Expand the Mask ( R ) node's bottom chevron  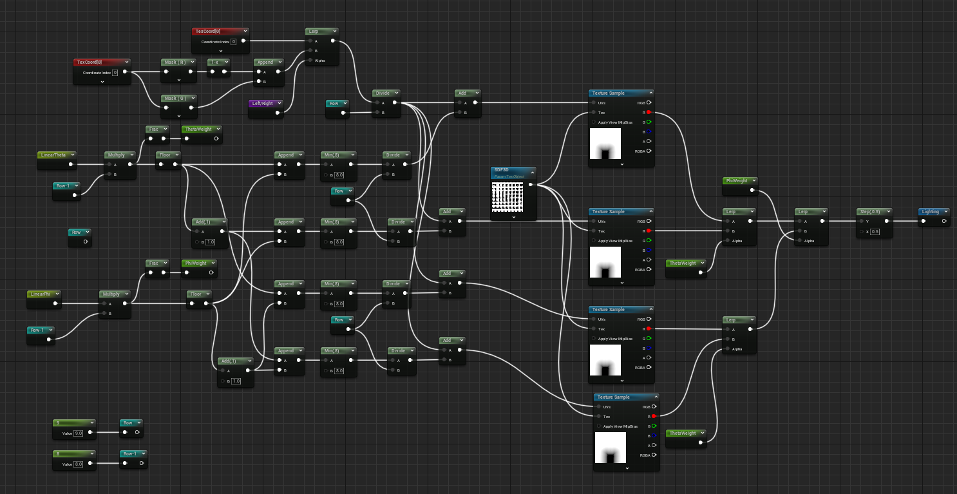click(x=179, y=80)
